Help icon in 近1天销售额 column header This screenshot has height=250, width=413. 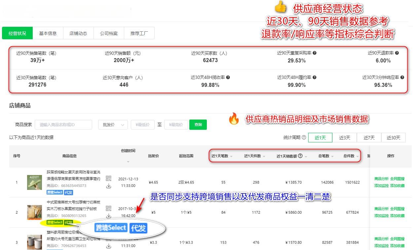click(300, 156)
